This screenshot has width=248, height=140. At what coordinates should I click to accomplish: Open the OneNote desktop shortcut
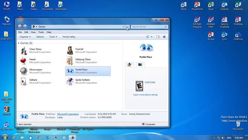click(238, 21)
